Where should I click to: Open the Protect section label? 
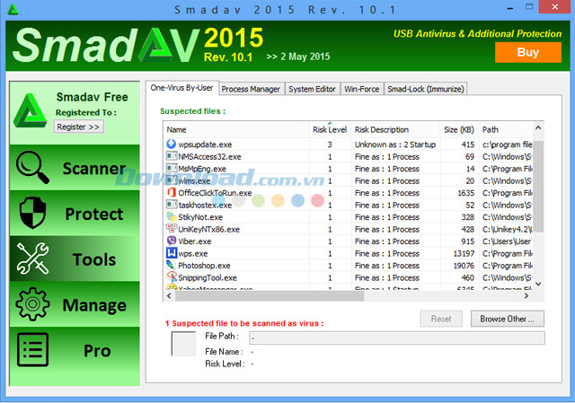click(x=94, y=214)
